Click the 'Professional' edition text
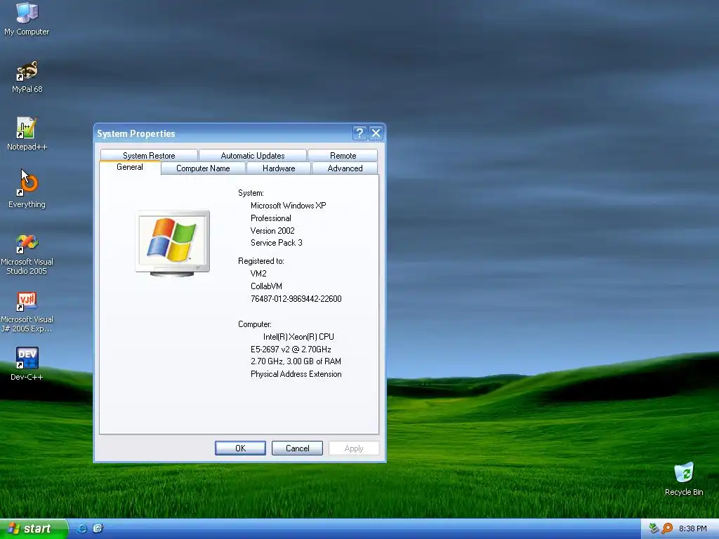Image resolution: width=719 pixels, height=539 pixels. coord(270,218)
